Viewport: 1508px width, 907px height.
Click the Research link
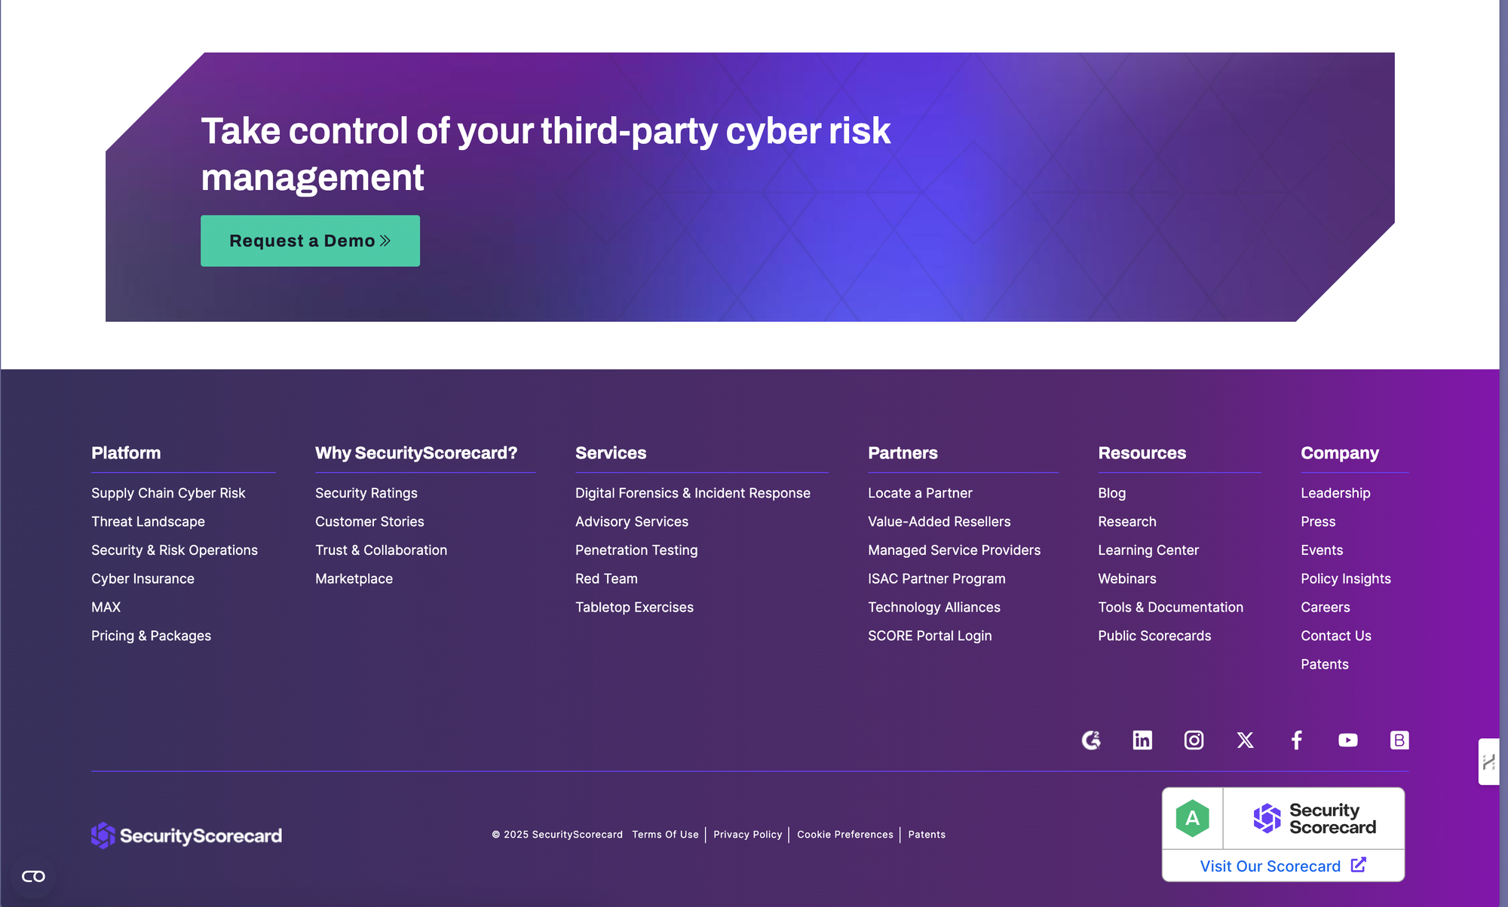(1127, 522)
